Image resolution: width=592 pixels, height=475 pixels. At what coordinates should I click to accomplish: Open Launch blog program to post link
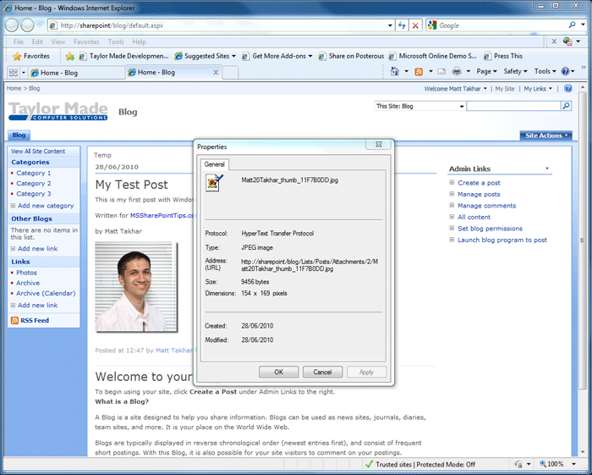502,240
